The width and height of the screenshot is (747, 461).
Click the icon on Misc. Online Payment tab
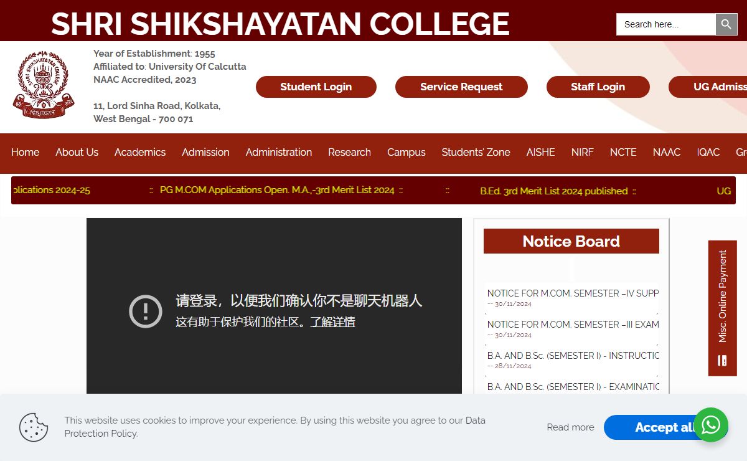[x=722, y=360]
